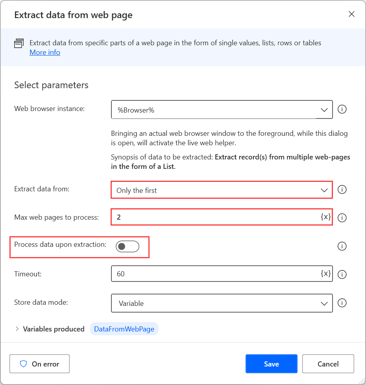Viewport: 366px width, 385px height.
Task: Click info icon for Store data mode
Action: [x=342, y=303]
